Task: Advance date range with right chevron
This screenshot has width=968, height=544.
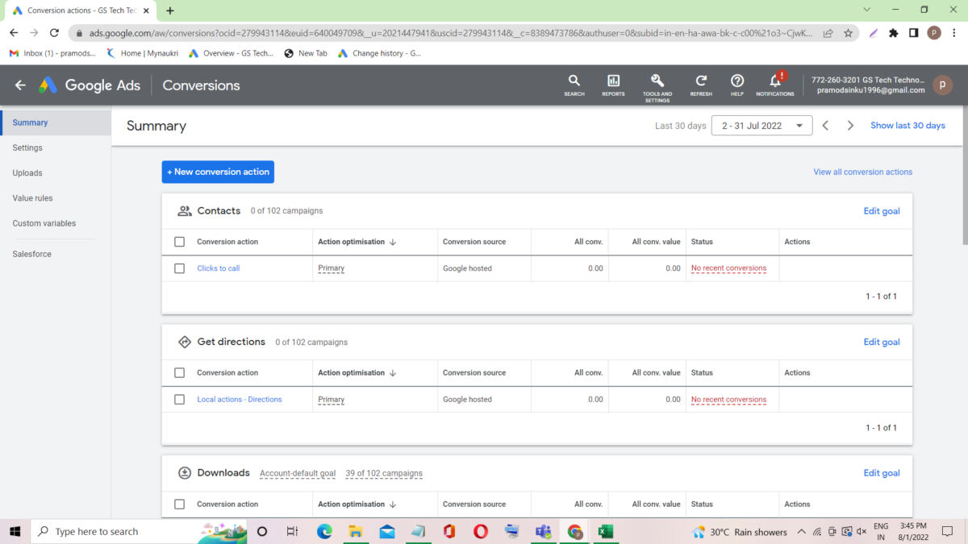Action: tap(850, 125)
